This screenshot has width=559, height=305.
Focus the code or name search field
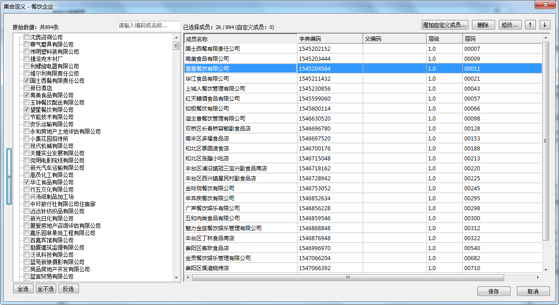click(x=148, y=26)
